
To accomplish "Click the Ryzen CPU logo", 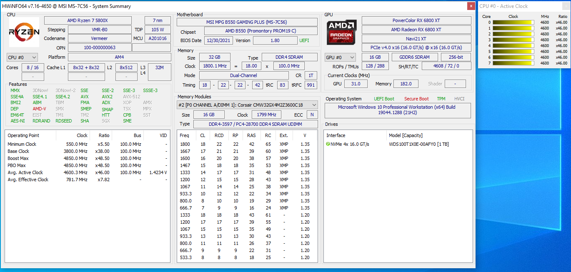I will 24,32.
